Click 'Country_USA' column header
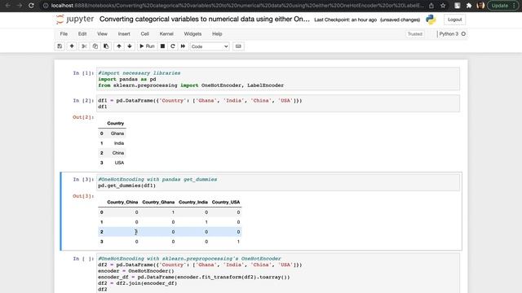The image size is (522, 293). [x=226, y=202]
